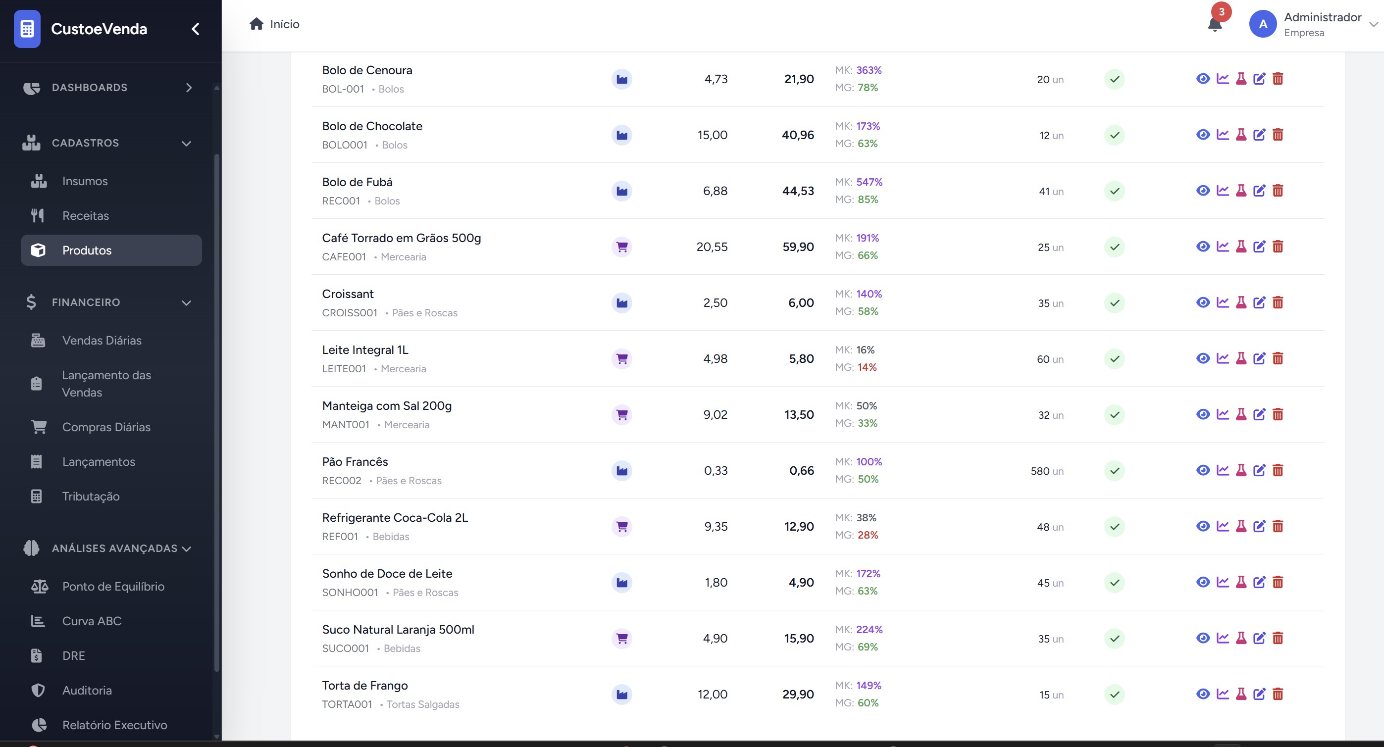Collapse sidebar with left arrow button
Image resolution: width=1384 pixels, height=747 pixels.
pyautogui.click(x=196, y=29)
